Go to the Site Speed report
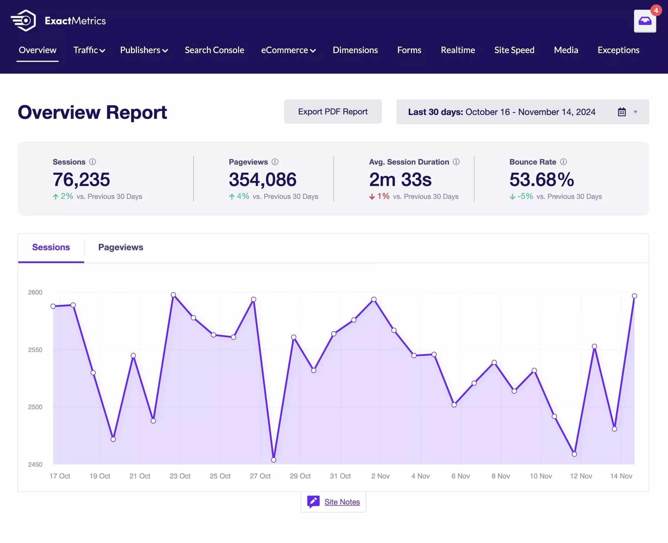The image size is (668, 543). point(514,50)
